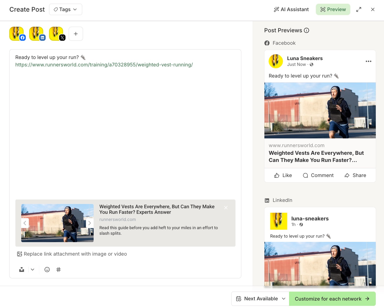Remove the link preview attachment
Image resolution: width=384 pixels, height=308 pixels.
pos(226,208)
